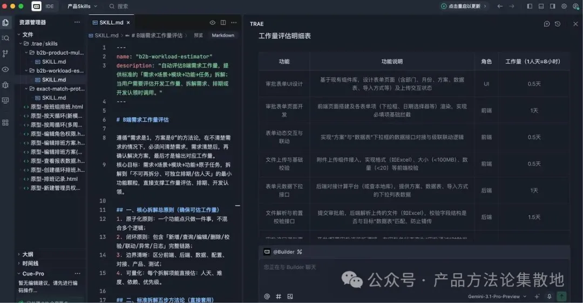Open editor more actions menu
The image size is (583, 303).
point(234,23)
